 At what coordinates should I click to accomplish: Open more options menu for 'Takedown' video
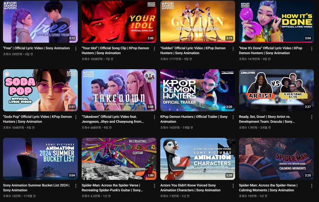click(155, 117)
